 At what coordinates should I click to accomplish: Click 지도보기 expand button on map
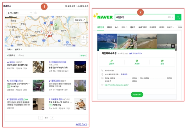pyautogui.click(x=80, y=20)
